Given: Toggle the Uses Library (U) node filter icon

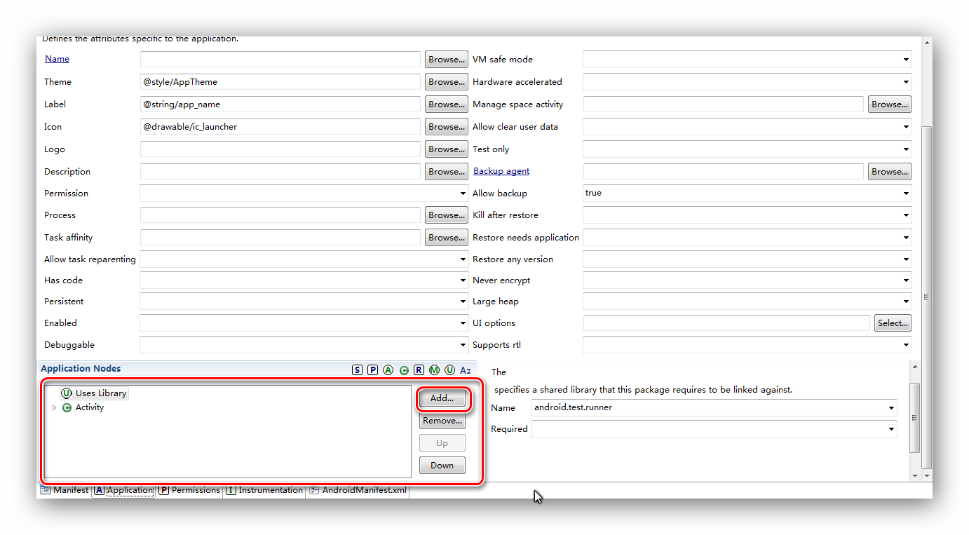Looking at the screenshot, I should coord(449,370).
